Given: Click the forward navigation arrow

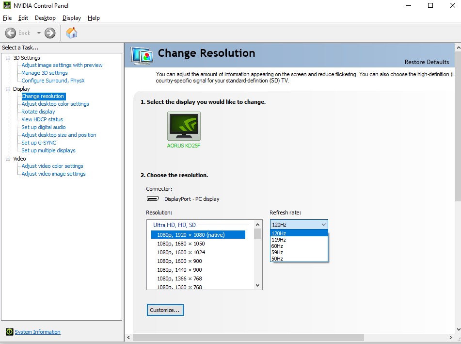Looking at the screenshot, I should (x=49, y=33).
